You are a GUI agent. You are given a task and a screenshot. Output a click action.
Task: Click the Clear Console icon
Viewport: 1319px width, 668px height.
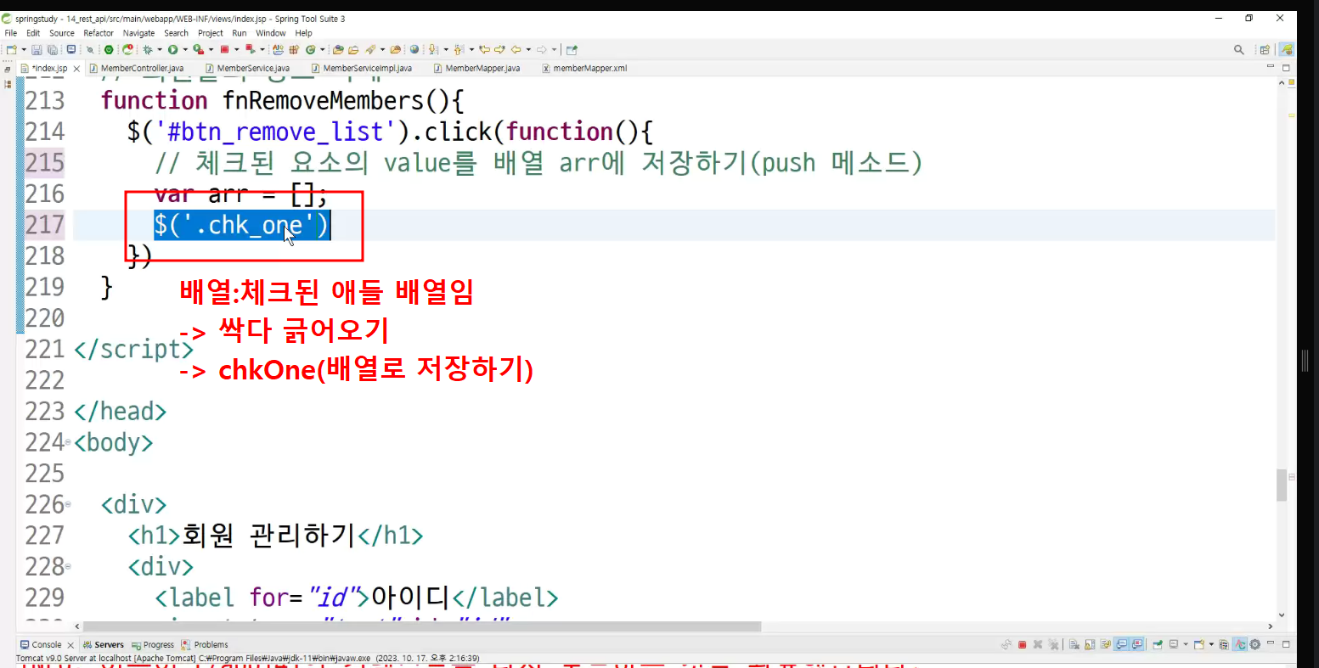tap(1074, 645)
